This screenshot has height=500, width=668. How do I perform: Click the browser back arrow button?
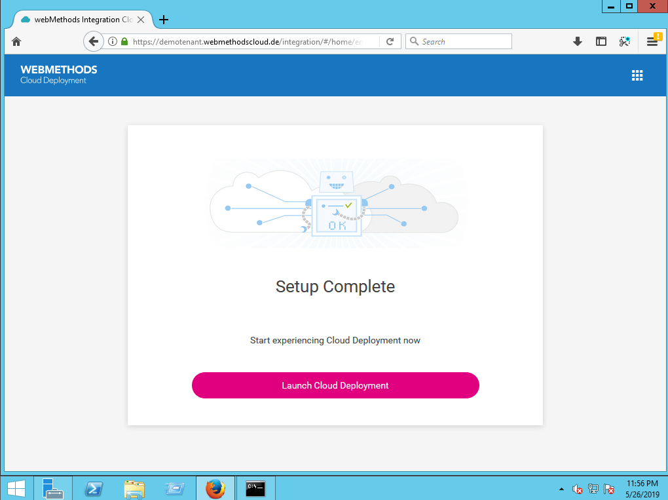[93, 41]
